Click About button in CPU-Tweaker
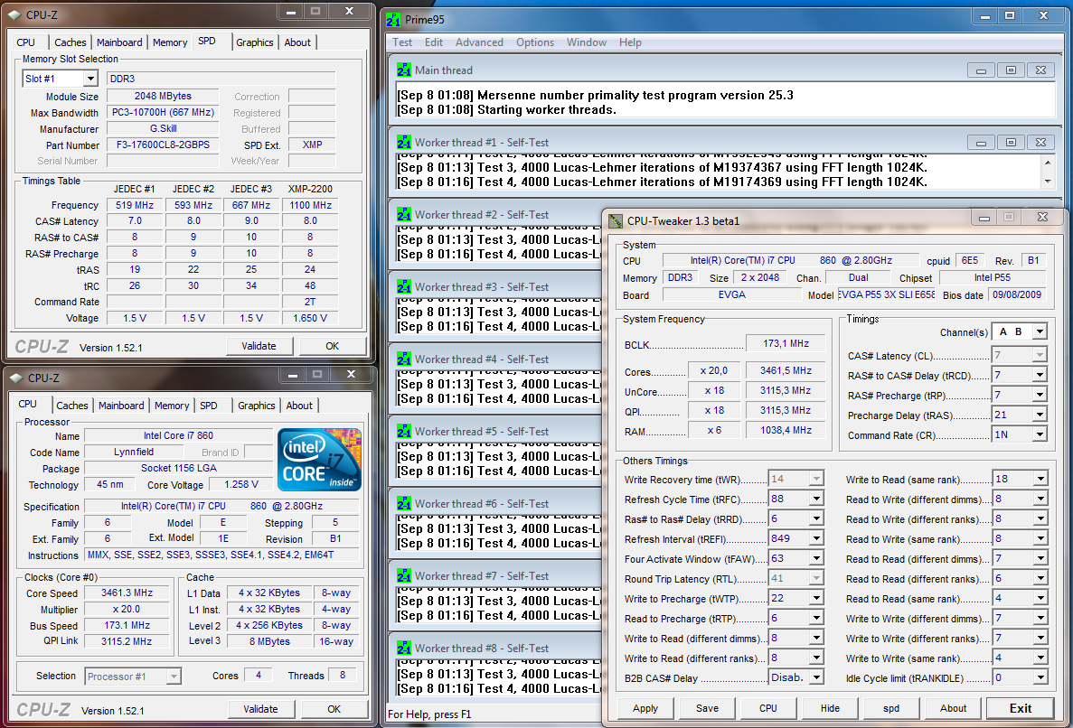 [x=953, y=708]
